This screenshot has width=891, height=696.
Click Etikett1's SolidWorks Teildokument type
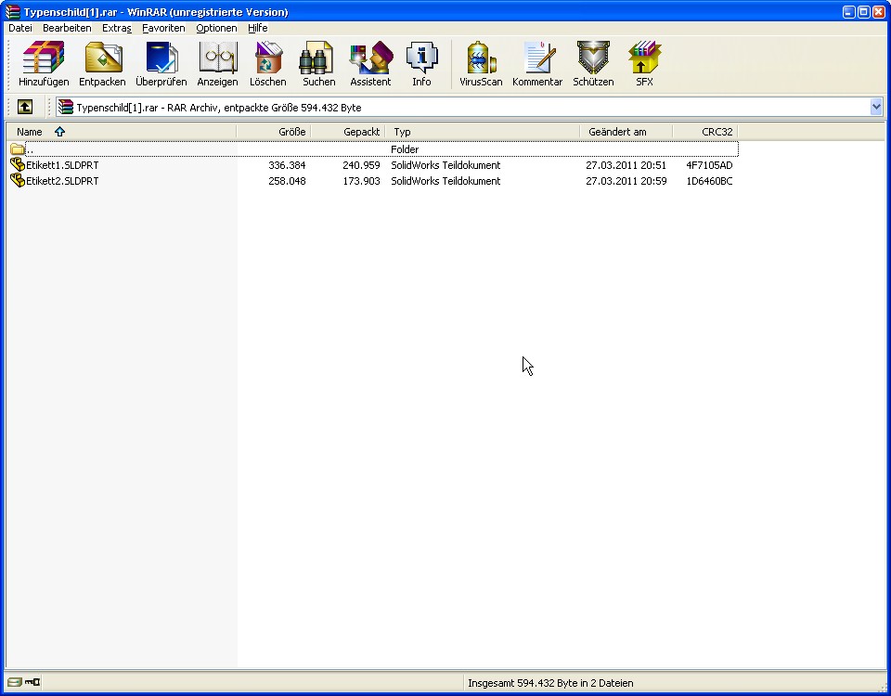click(x=445, y=165)
